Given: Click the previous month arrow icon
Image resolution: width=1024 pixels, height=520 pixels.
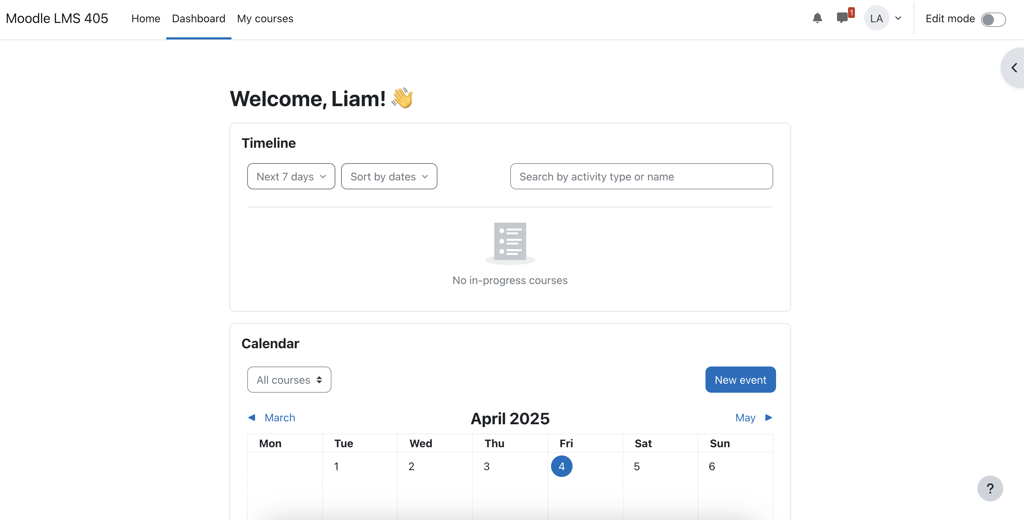Looking at the screenshot, I should point(252,417).
